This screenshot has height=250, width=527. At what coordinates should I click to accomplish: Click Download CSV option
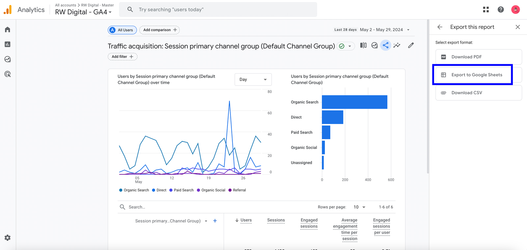(x=479, y=93)
